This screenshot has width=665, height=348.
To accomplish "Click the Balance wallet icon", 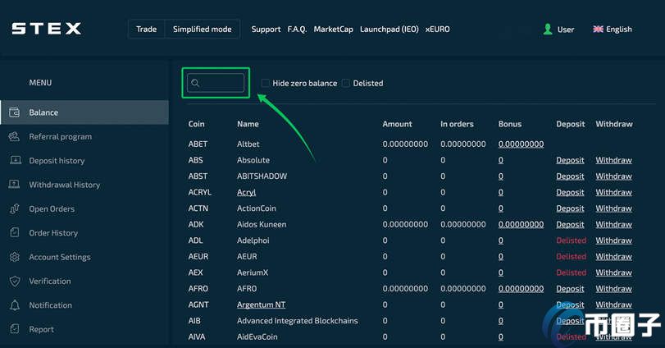I will coord(15,112).
